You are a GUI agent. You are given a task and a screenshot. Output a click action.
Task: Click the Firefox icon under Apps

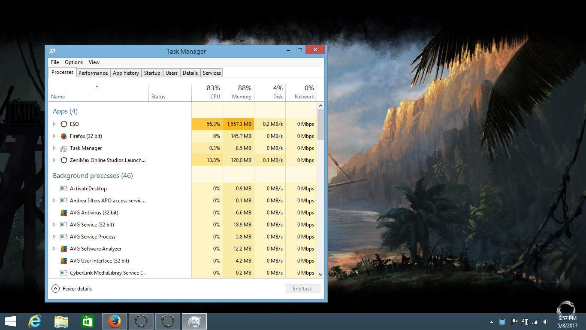[x=63, y=136]
